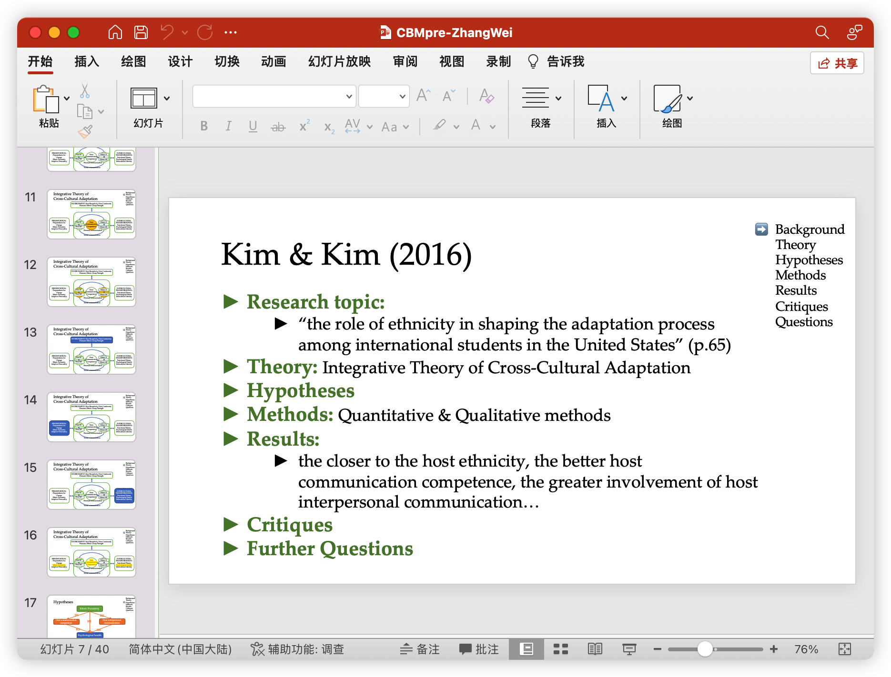The height and width of the screenshot is (677, 891).
Task: Adjust the zoom slider handle
Action: (x=705, y=649)
